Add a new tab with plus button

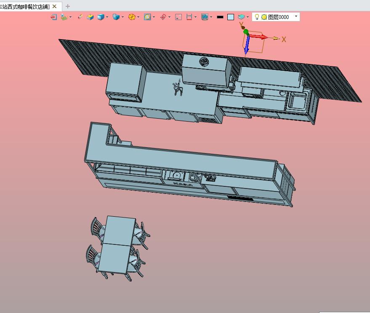tap(68, 6)
